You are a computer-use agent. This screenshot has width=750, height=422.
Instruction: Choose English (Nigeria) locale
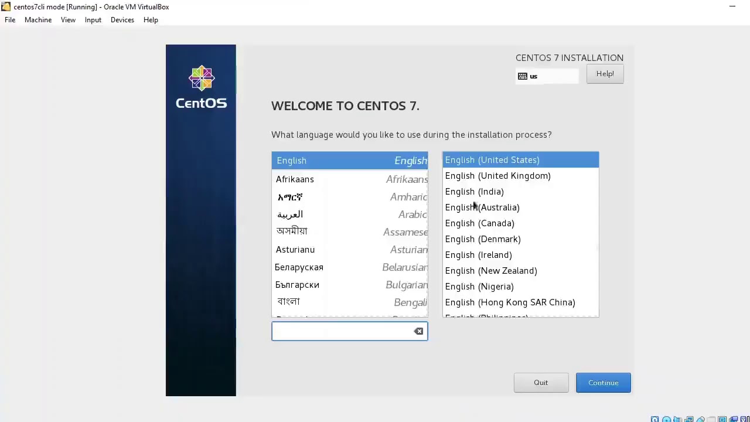click(520, 287)
